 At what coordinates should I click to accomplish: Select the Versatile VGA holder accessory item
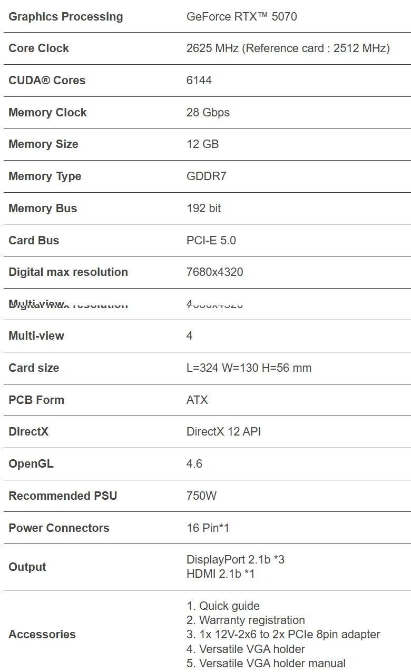pos(246,649)
